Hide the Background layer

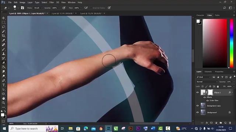(x=198, y=113)
